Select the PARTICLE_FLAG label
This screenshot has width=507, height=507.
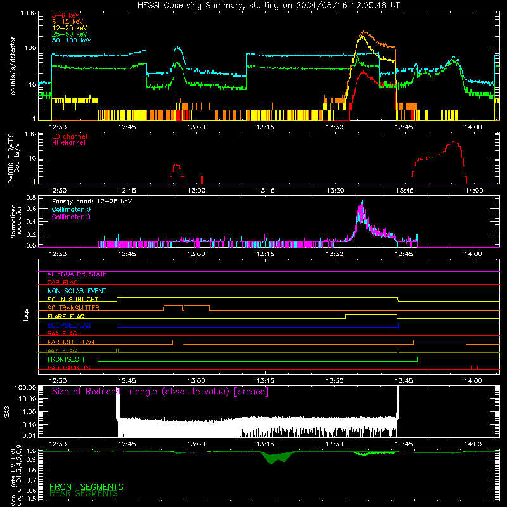click(71, 342)
